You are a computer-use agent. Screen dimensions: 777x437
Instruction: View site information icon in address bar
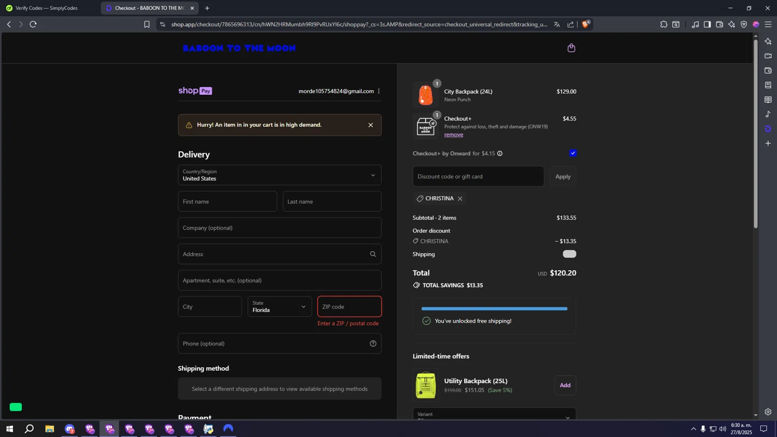click(x=163, y=24)
